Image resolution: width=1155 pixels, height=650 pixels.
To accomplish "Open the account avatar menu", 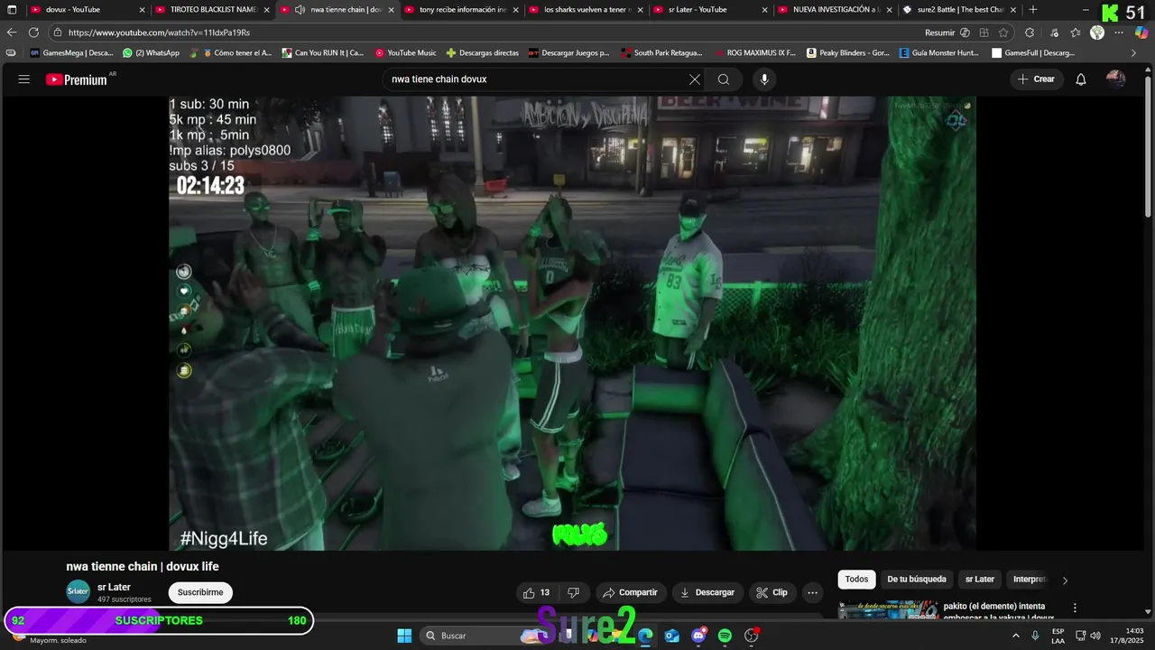I will coord(1116,79).
